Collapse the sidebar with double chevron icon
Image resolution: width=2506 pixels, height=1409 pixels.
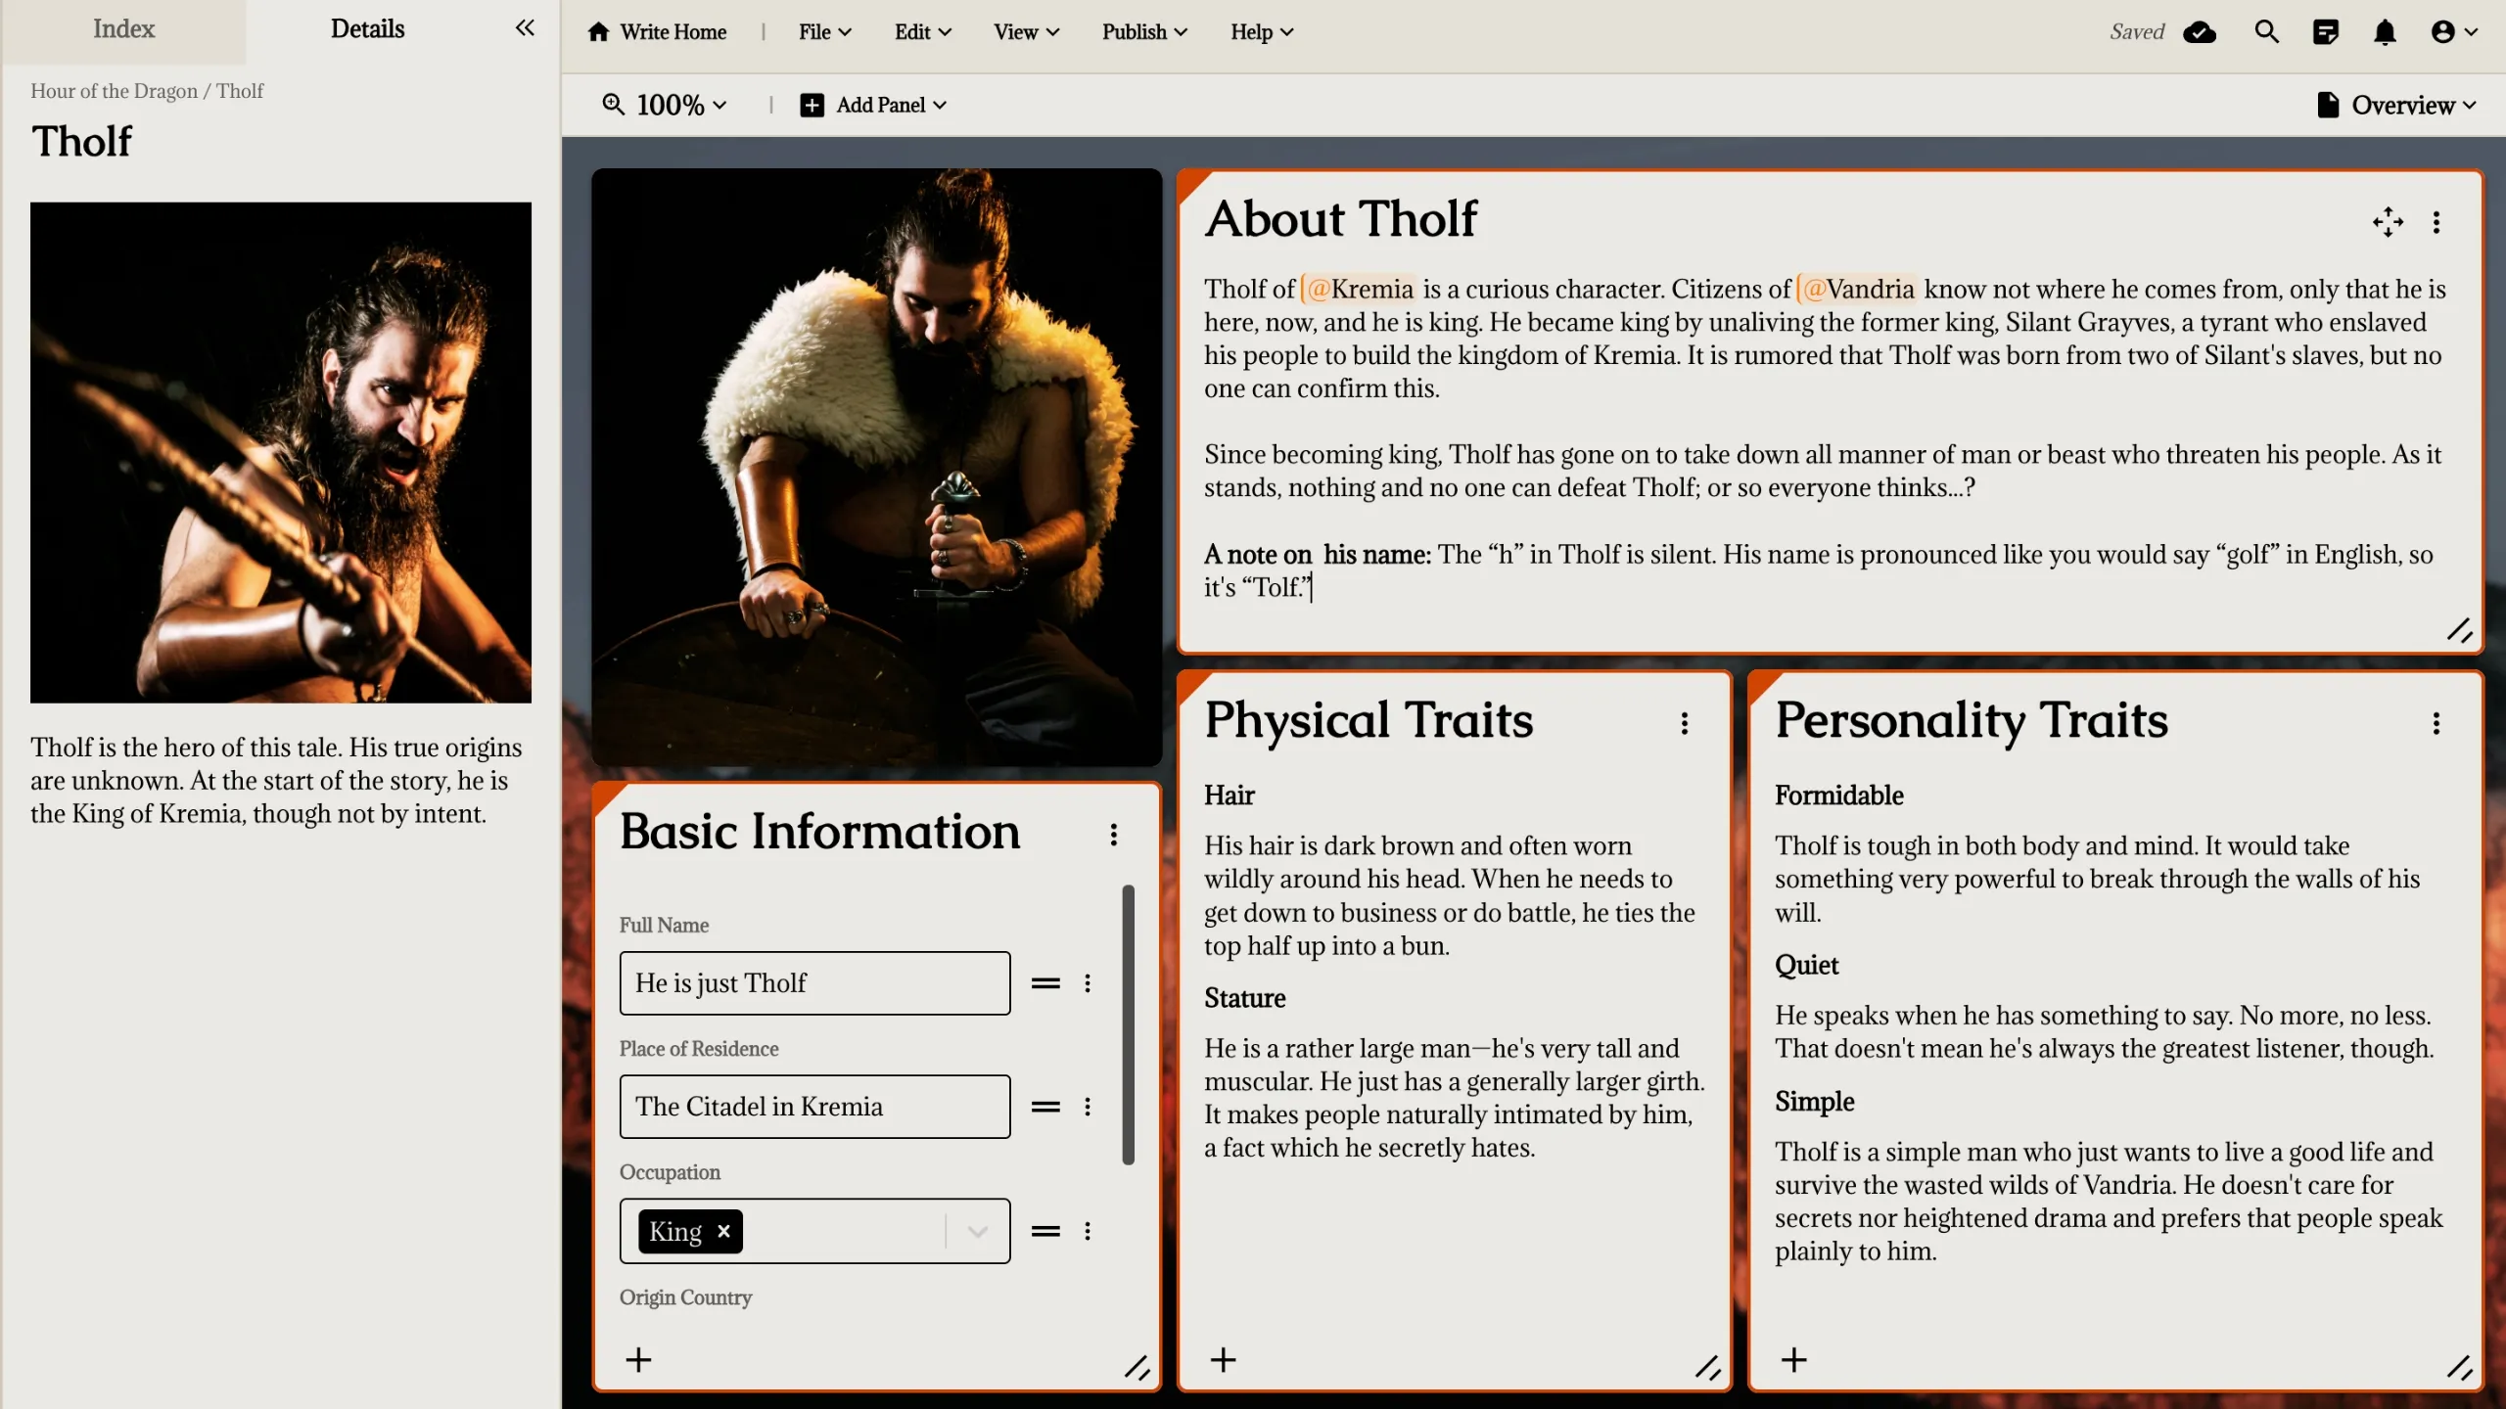pyautogui.click(x=525, y=28)
